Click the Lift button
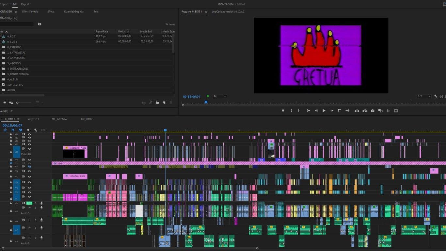 357,111
